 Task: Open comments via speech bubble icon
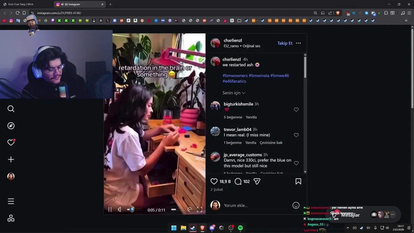point(238,182)
